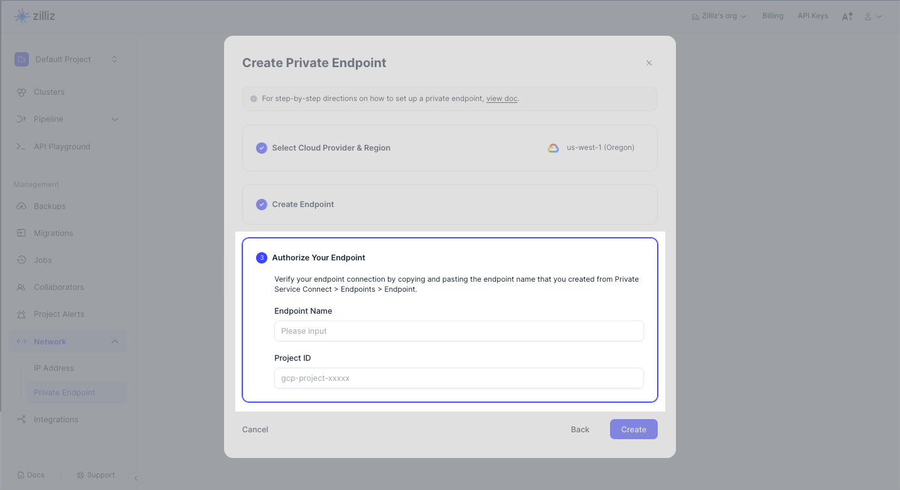Expand the Default Project selector
The height and width of the screenshot is (490, 900).
(x=114, y=60)
